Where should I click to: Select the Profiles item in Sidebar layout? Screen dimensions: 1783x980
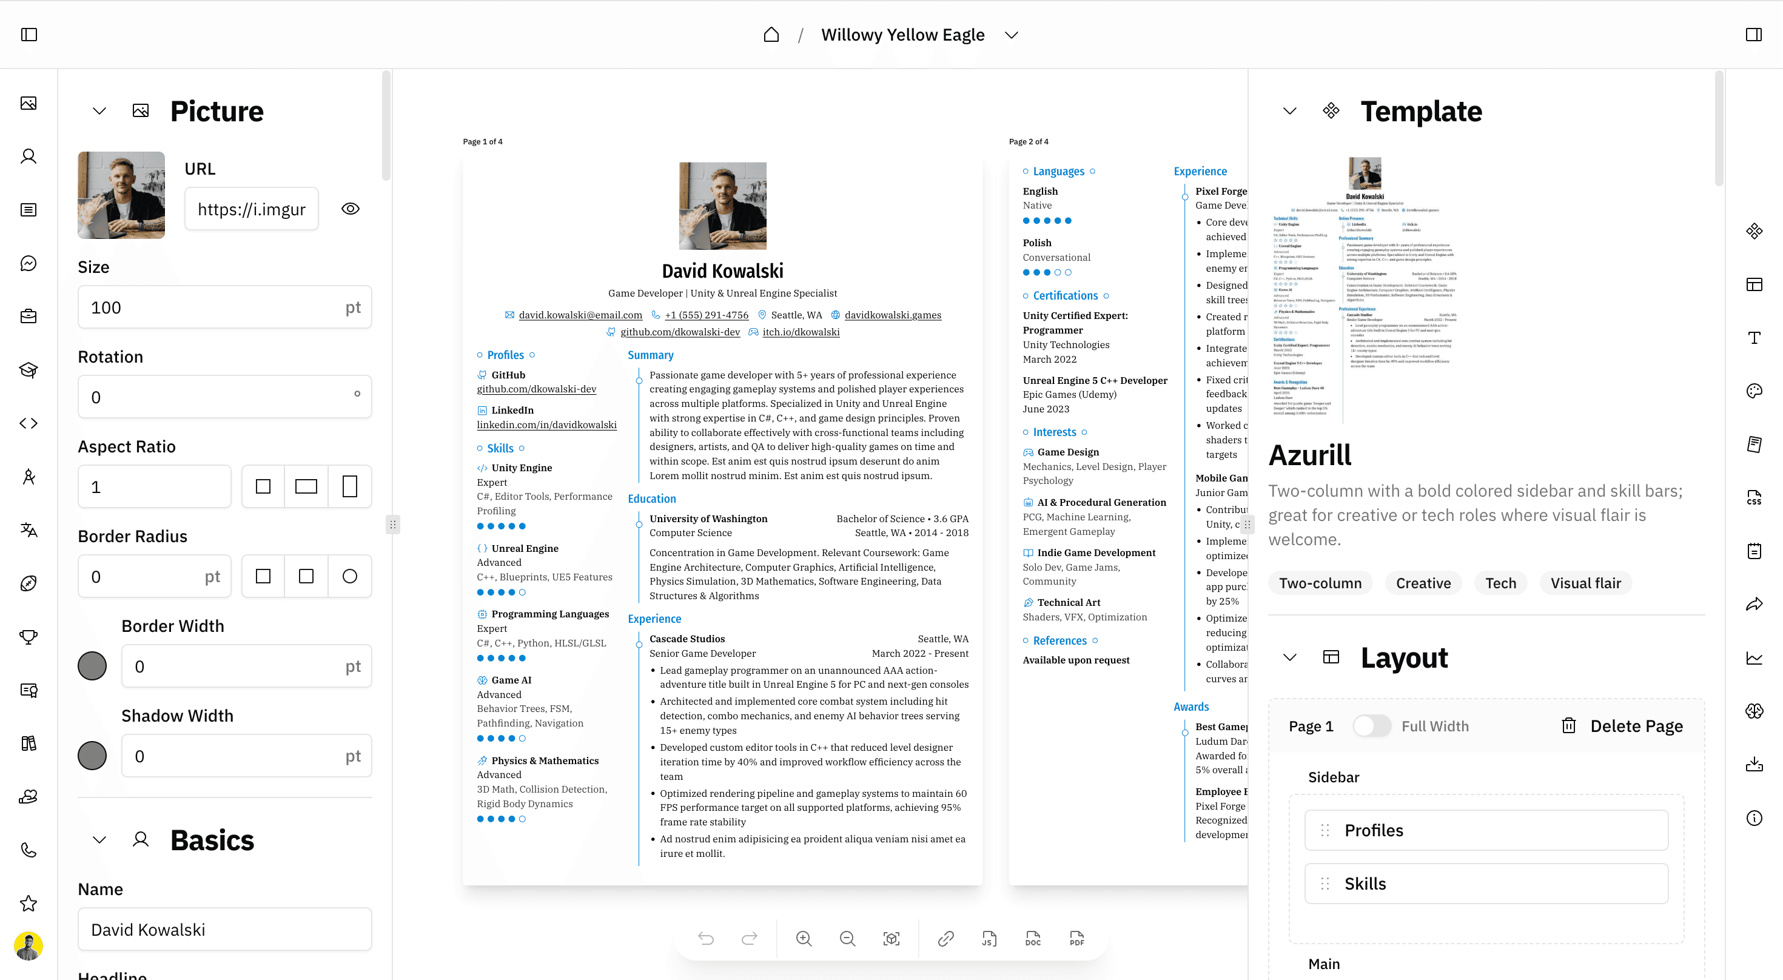(1486, 830)
